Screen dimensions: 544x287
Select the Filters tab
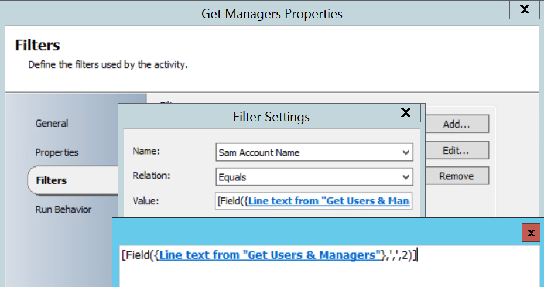point(52,180)
